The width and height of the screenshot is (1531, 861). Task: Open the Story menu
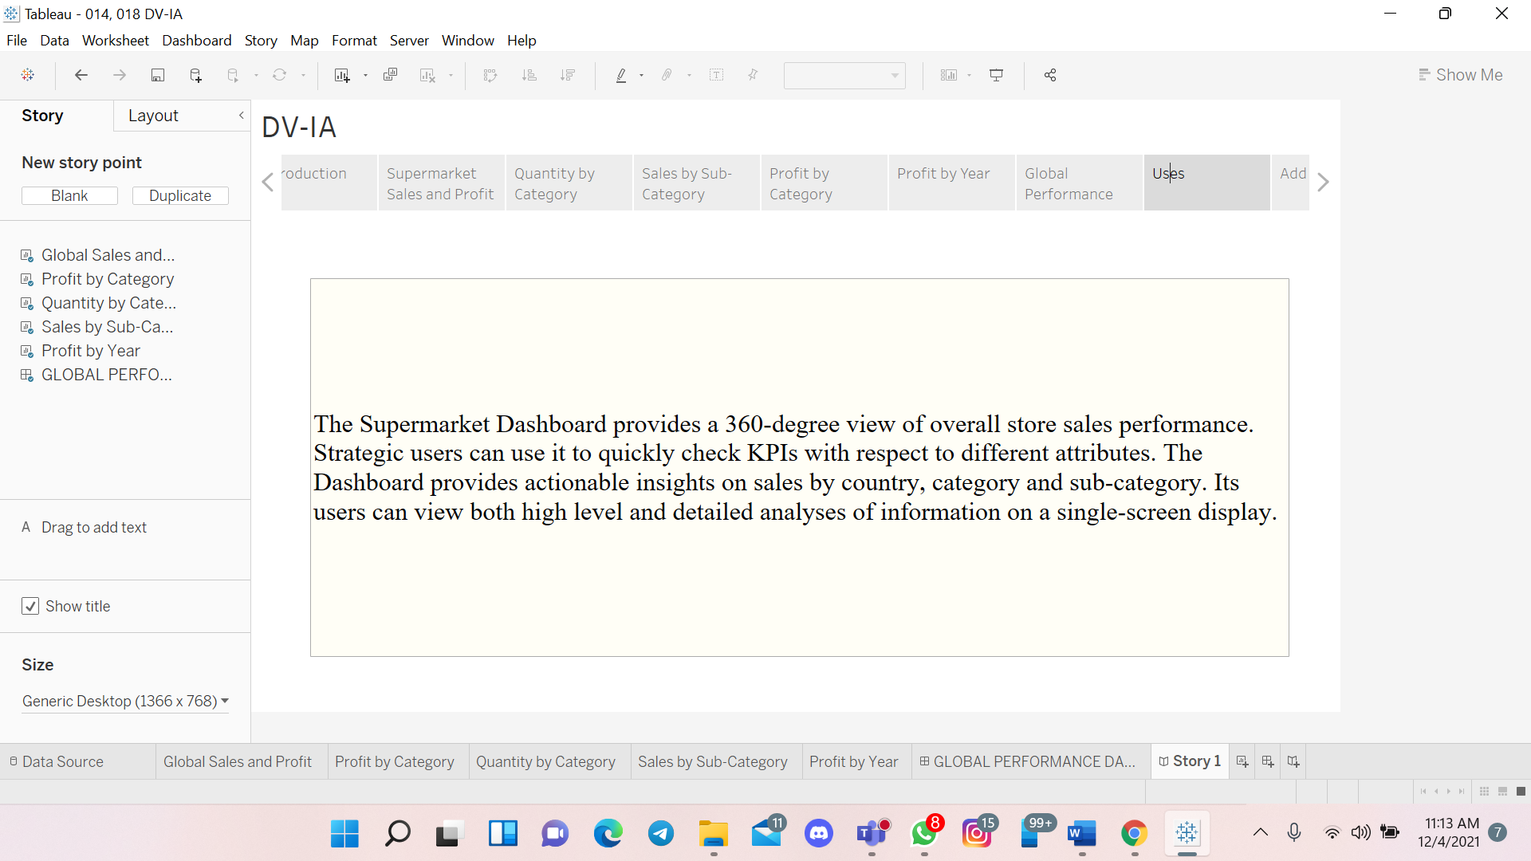[261, 41]
